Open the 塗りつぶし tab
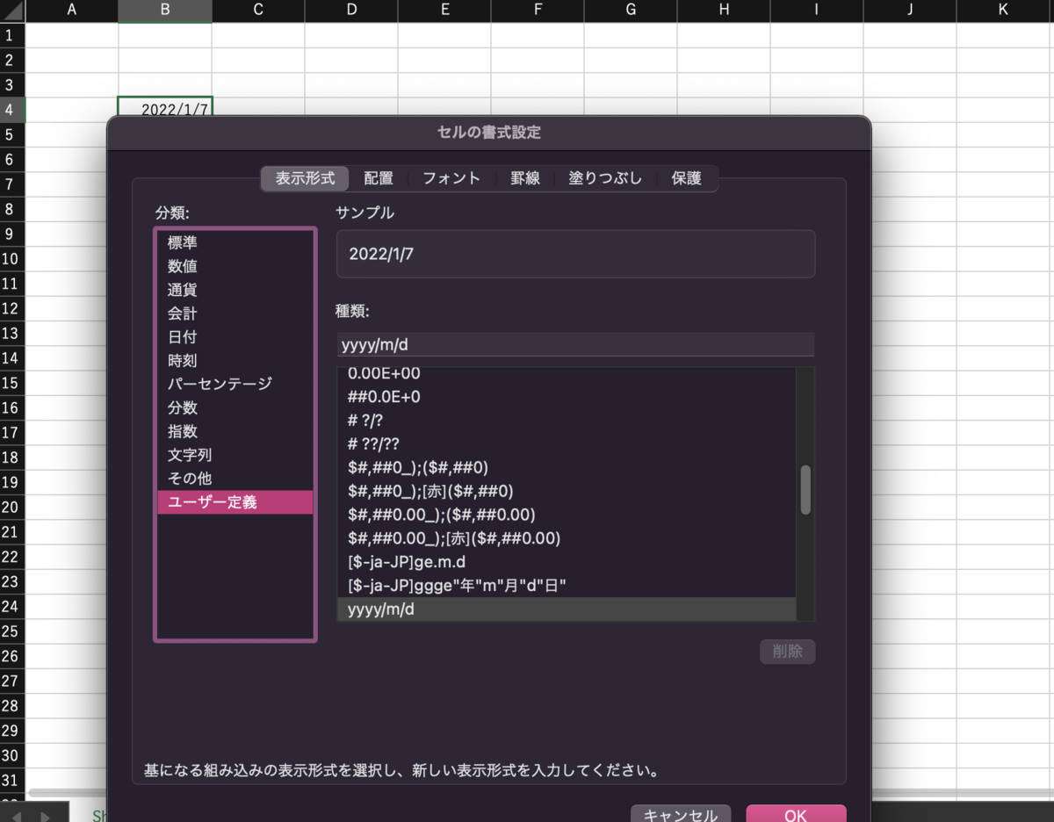The width and height of the screenshot is (1054, 822). (x=605, y=178)
